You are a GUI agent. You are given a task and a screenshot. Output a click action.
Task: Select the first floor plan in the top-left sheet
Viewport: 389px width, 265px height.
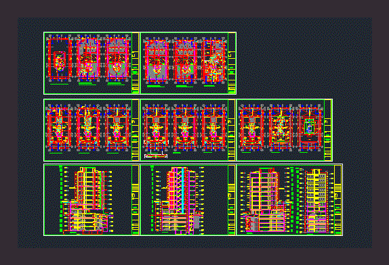[60, 59]
